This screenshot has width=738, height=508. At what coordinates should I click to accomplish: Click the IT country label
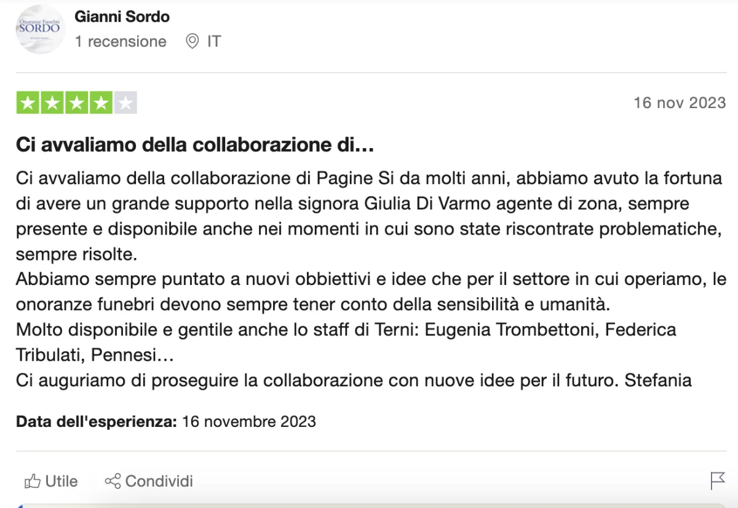pos(213,42)
